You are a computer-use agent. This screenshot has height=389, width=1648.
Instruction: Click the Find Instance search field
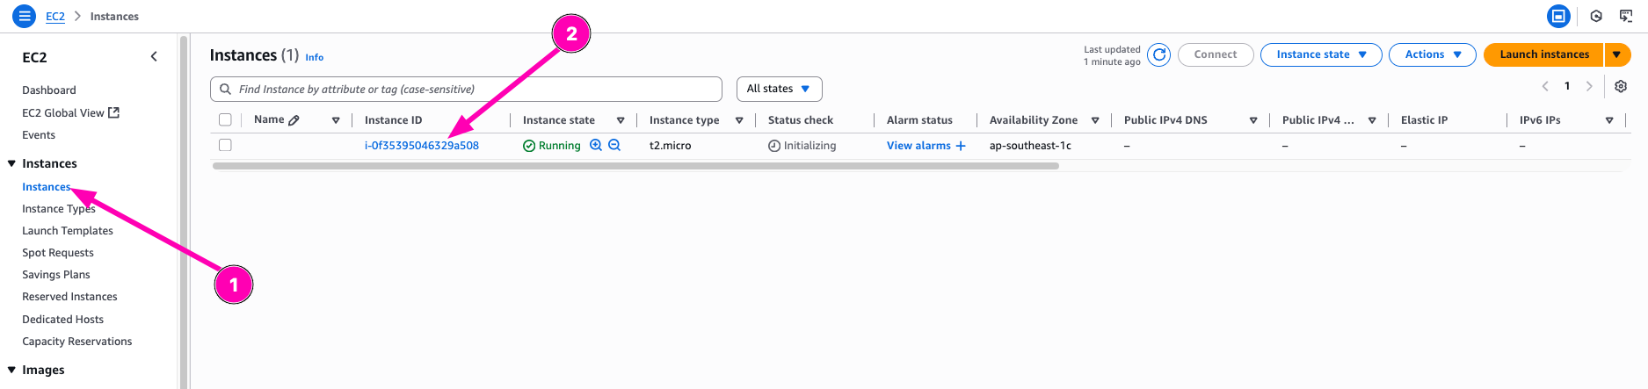click(x=466, y=89)
